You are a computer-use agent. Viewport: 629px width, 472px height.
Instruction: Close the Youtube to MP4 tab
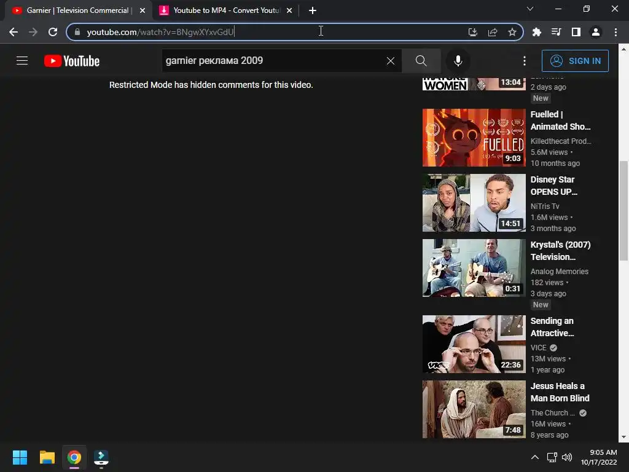[289, 10]
